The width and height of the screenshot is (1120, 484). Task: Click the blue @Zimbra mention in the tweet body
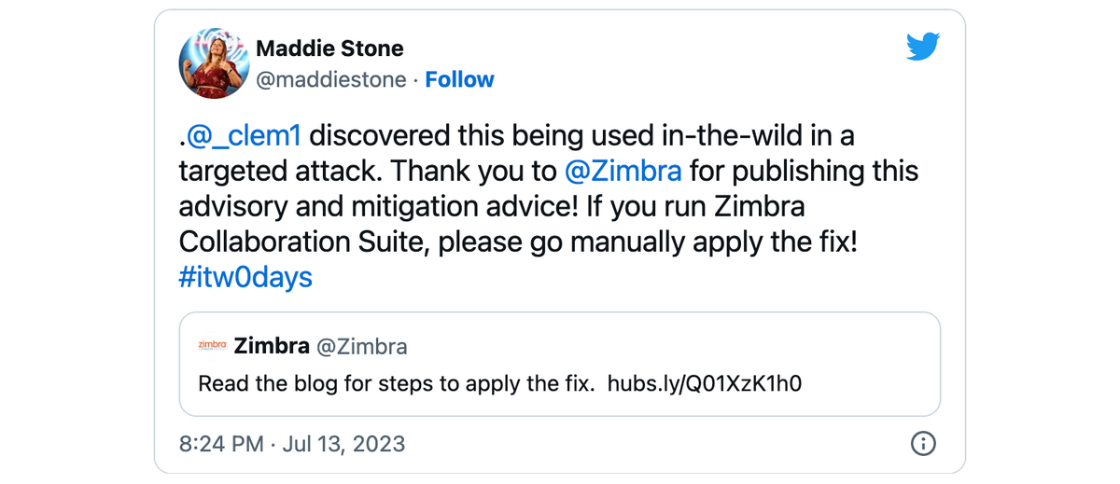(623, 172)
